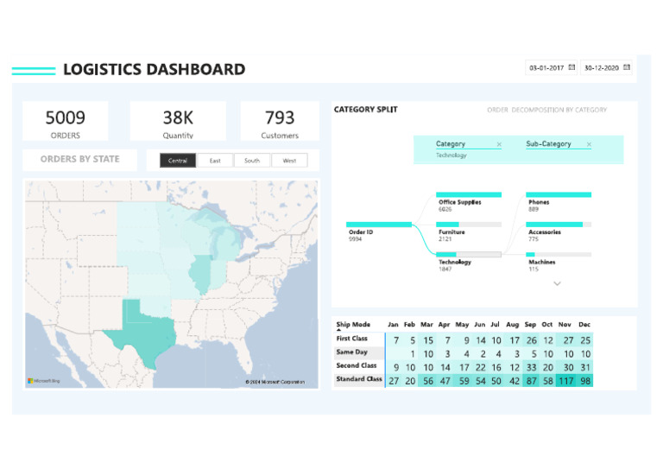The width and height of the screenshot is (663, 469).
Task: Select the Phones sub-category node
Action: pyautogui.click(x=559, y=195)
